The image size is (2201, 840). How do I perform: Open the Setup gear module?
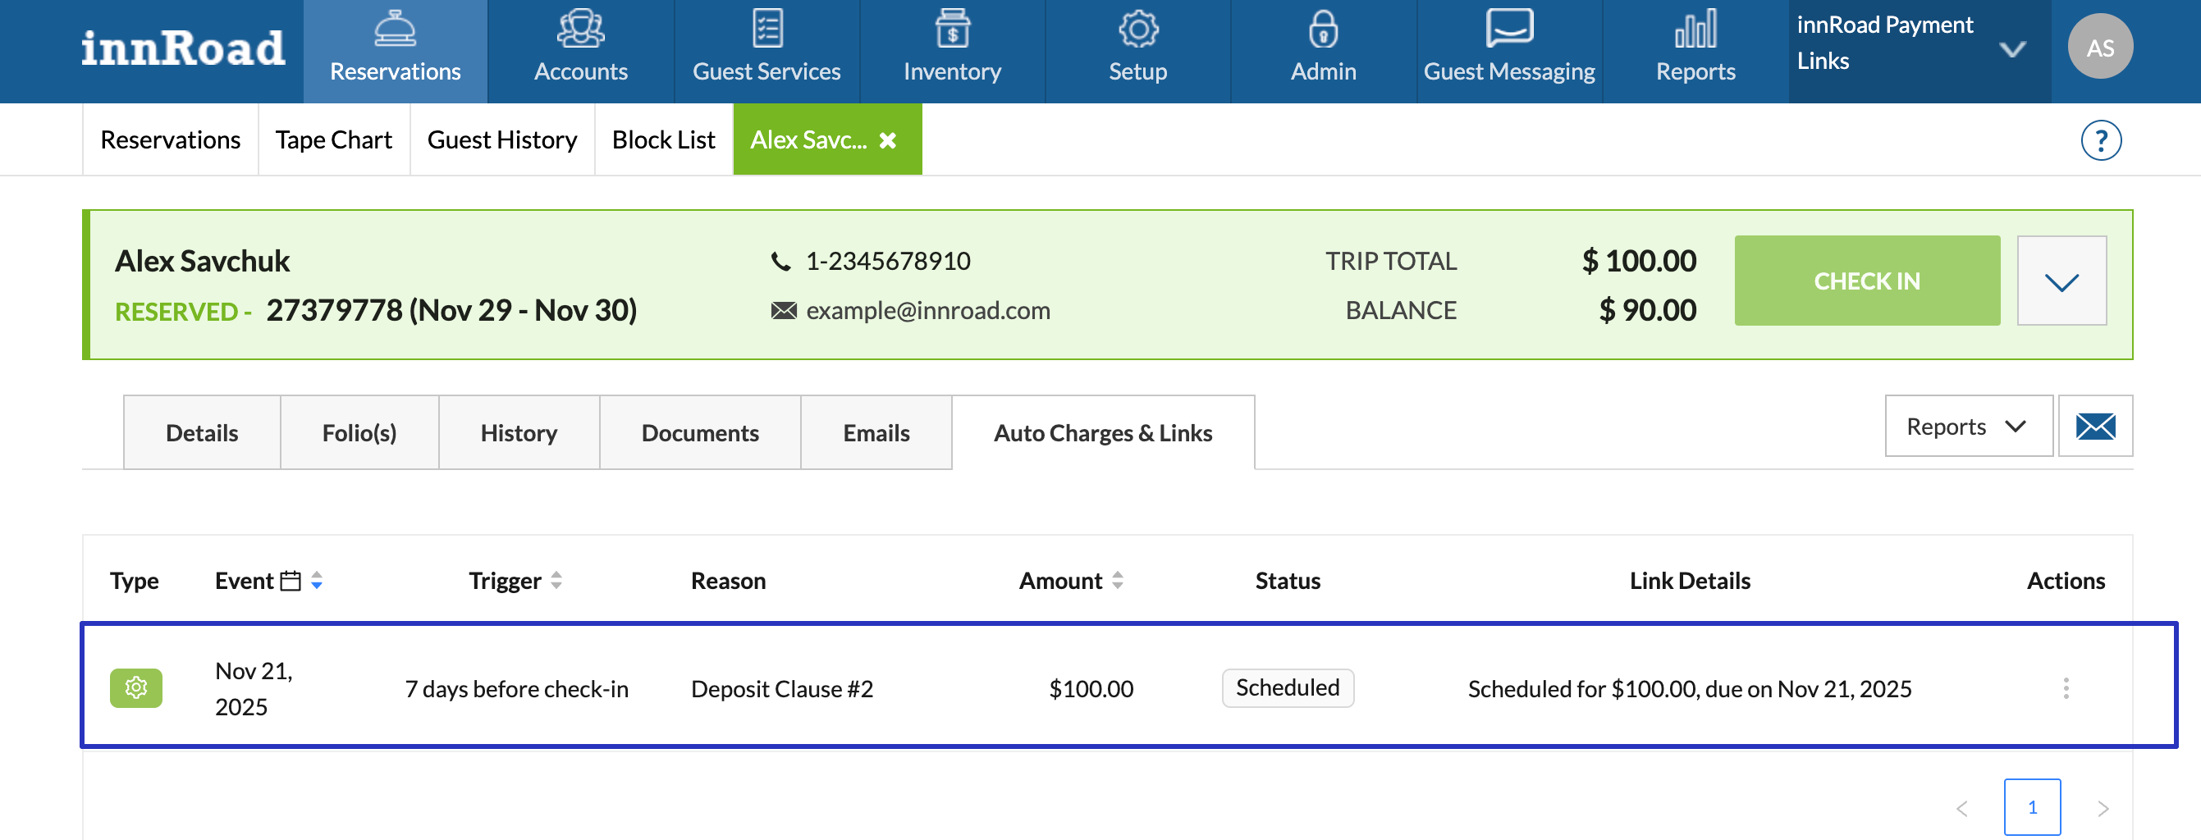click(x=1137, y=51)
